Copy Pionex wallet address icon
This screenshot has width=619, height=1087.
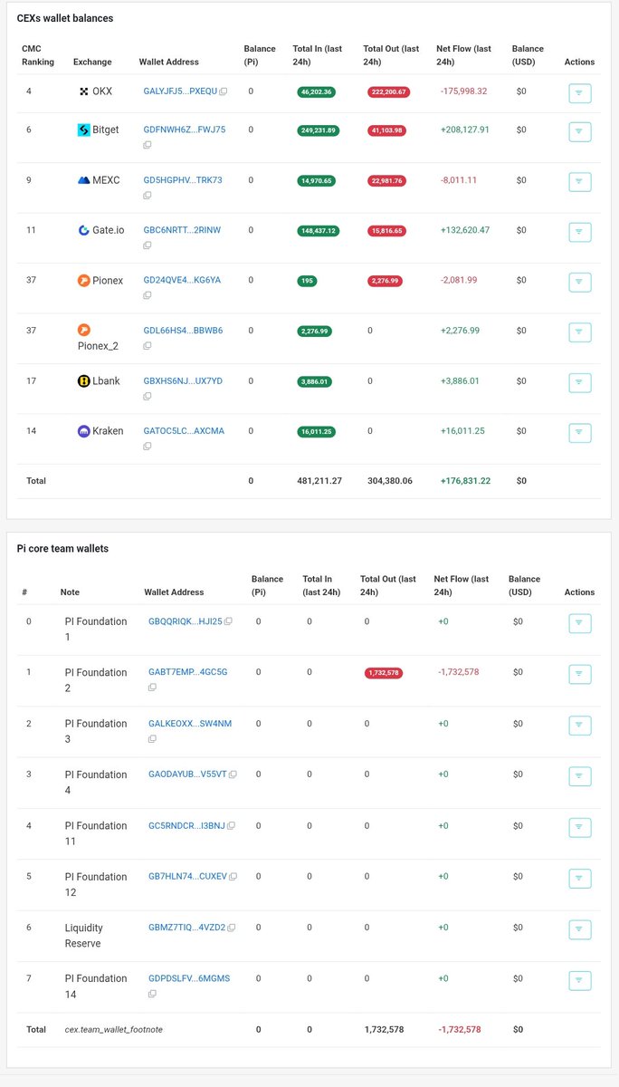click(x=148, y=295)
